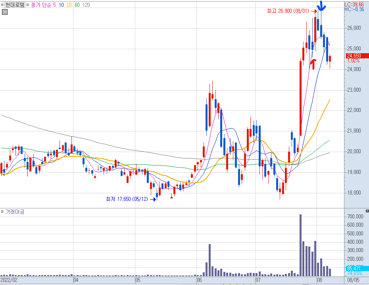Close the 거래대금 indicator panel

(x=367, y=211)
